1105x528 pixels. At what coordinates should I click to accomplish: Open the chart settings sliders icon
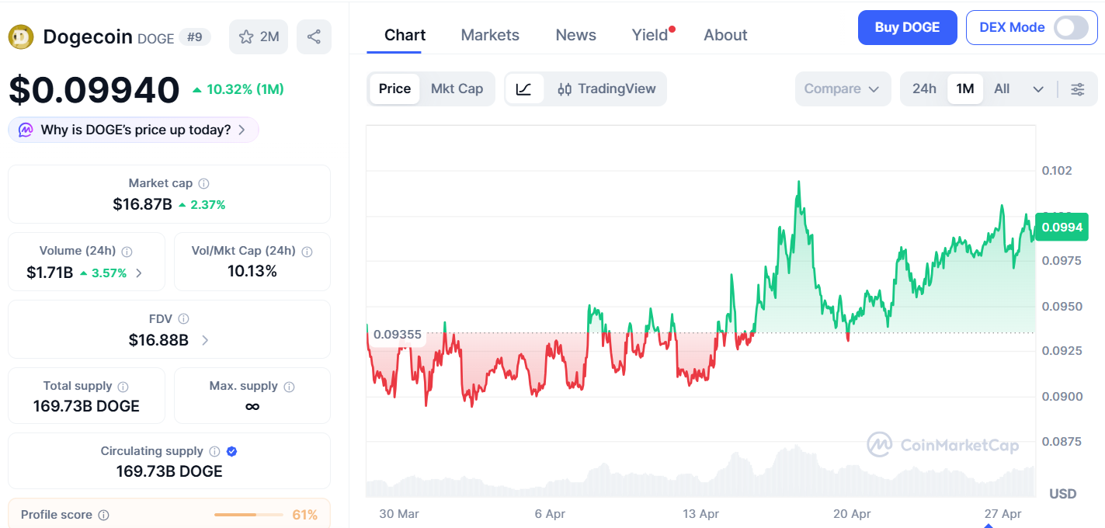(1078, 89)
